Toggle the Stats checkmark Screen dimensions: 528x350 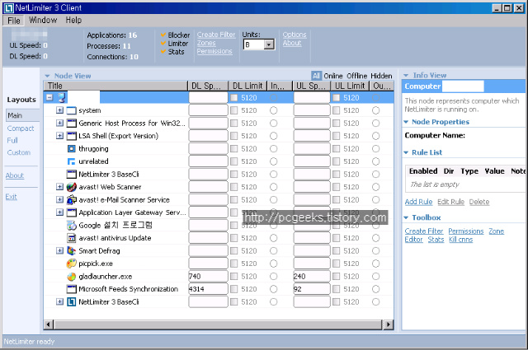pyautogui.click(x=163, y=51)
